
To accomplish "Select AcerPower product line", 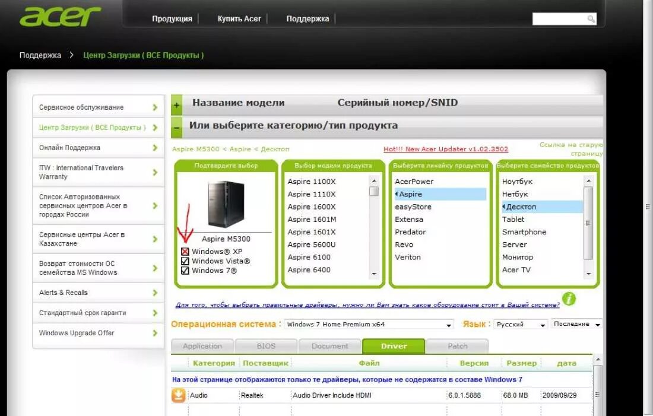I will 414,182.
